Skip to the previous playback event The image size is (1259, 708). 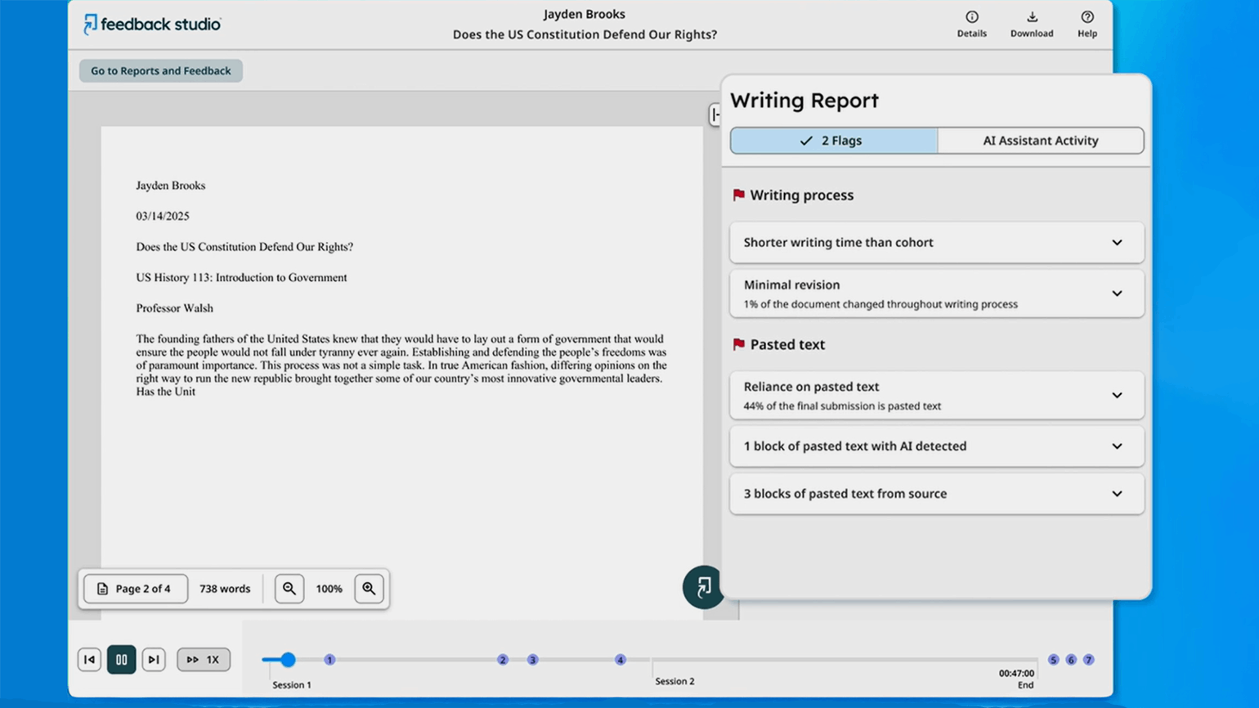tap(90, 660)
